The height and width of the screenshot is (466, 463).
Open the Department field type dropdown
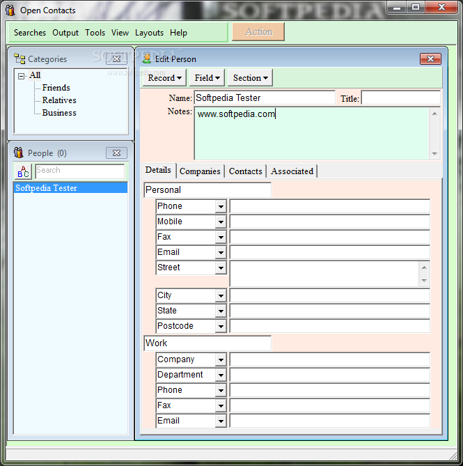(221, 375)
